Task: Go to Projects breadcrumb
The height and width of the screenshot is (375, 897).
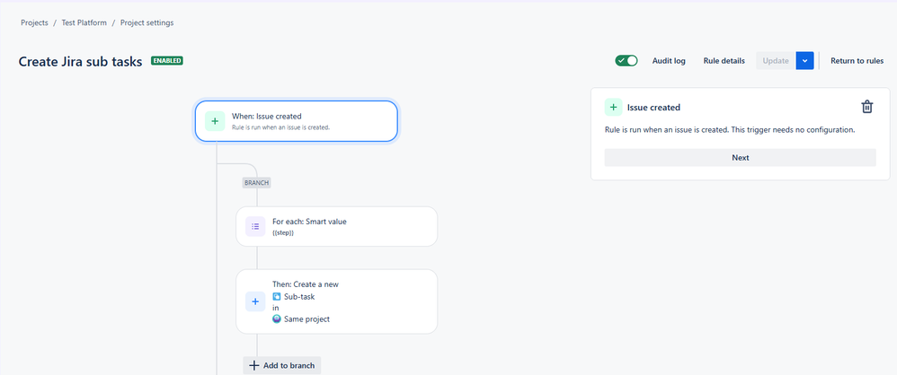Action: click(x=34, y=22)
